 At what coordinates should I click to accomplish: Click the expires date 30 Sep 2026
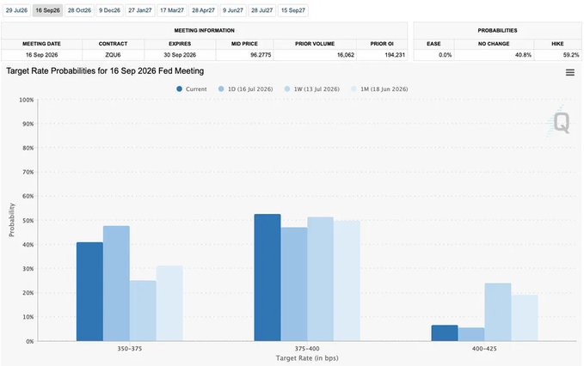(x=180, y=55)
